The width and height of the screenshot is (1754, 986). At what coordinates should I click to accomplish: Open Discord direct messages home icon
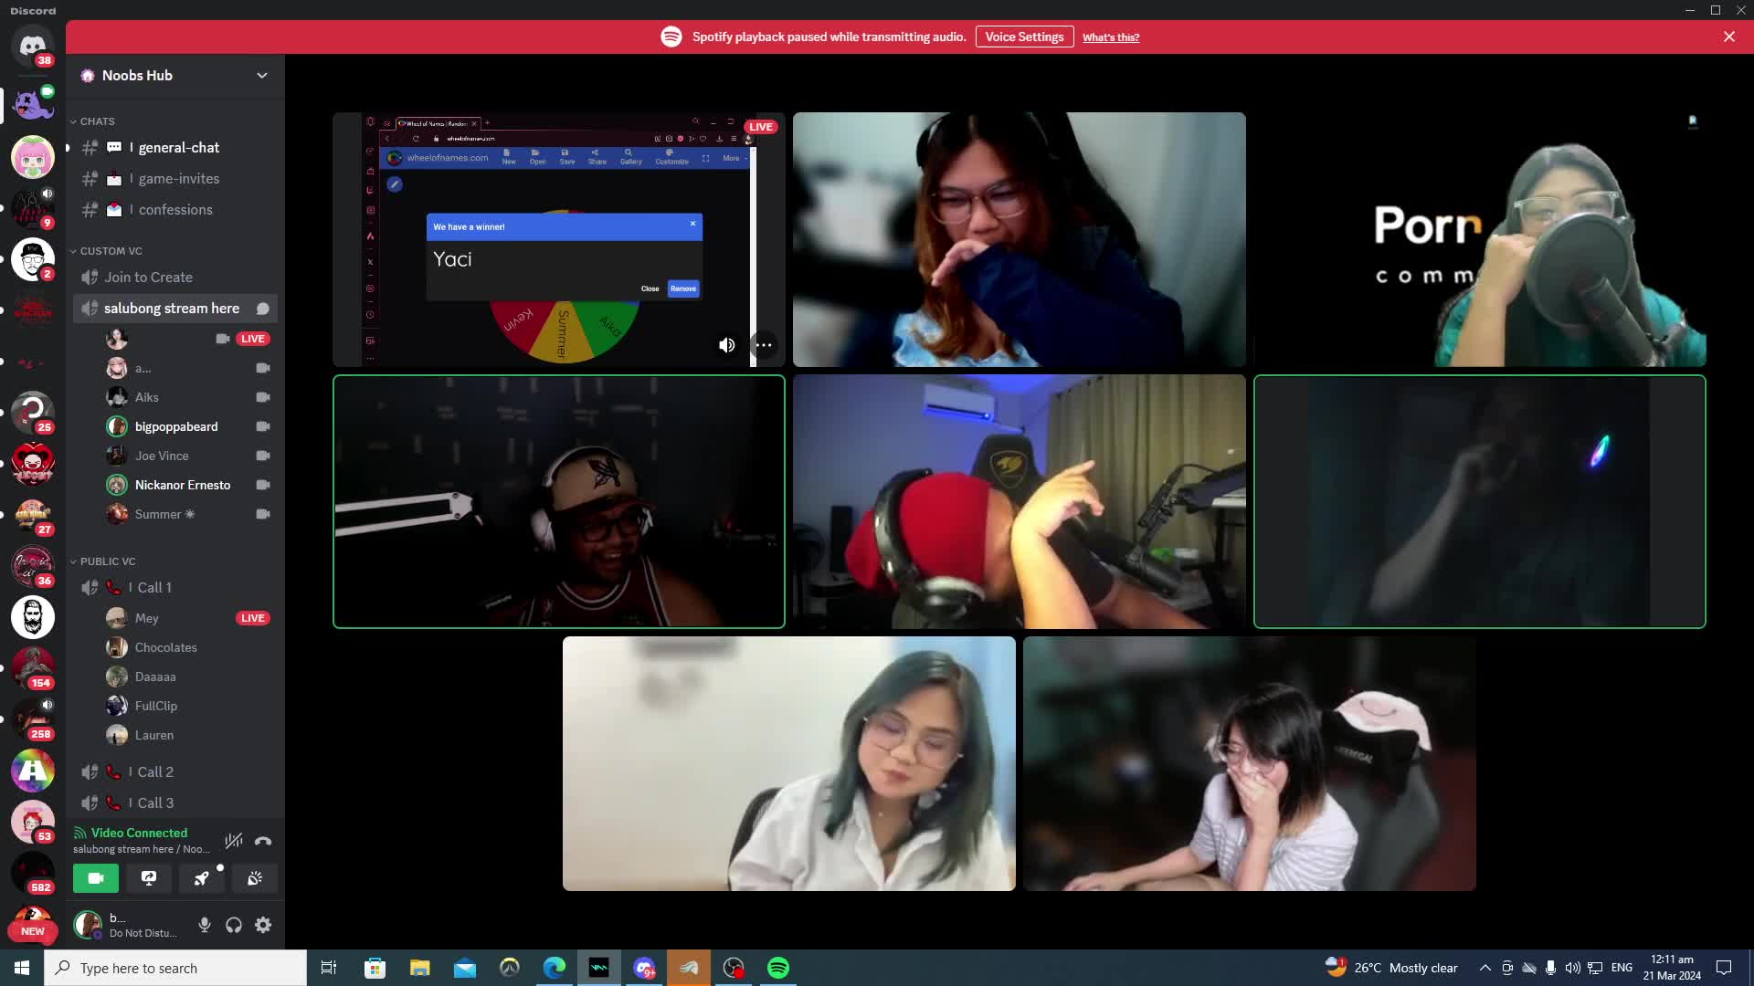pos(33,46)
